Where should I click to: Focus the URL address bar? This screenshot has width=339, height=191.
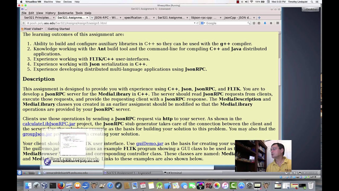110,23
